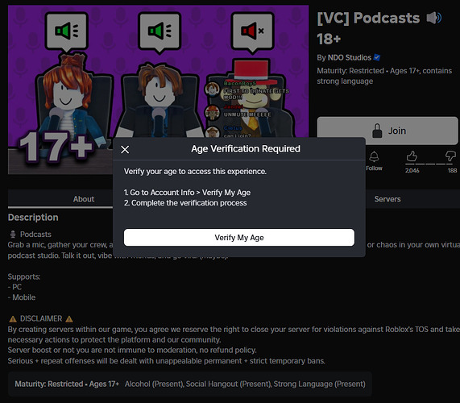Switch to the Servers tab
The image size is (460, 403).
387,199
